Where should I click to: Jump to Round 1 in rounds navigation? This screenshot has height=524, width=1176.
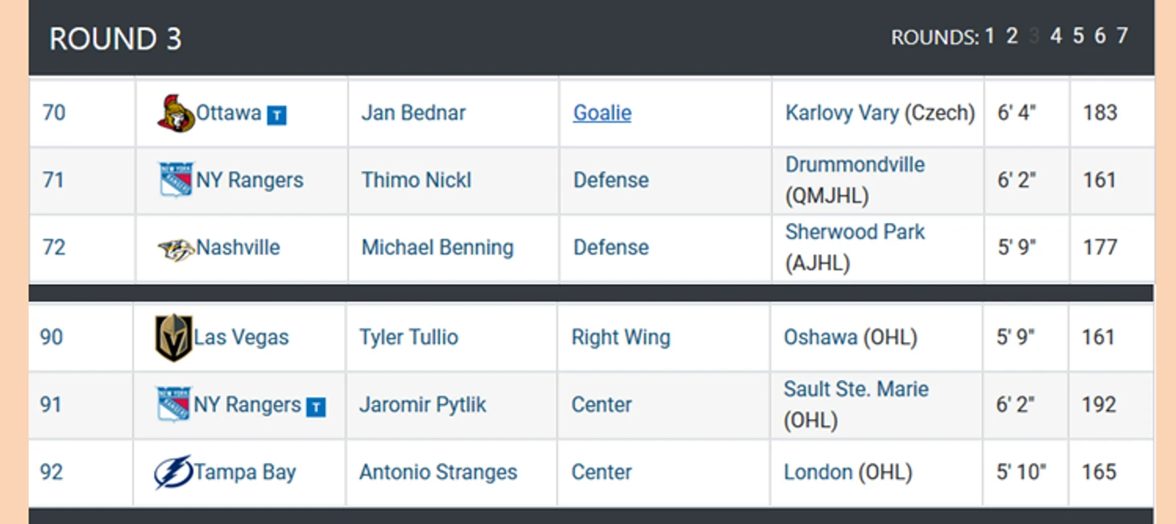[989, 36]
